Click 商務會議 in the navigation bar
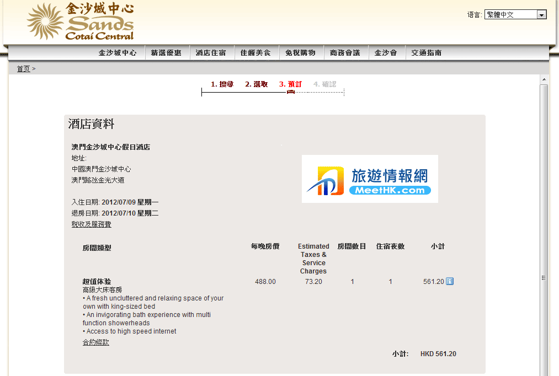The height and width of the screenshot is (376, 559). 345,53
